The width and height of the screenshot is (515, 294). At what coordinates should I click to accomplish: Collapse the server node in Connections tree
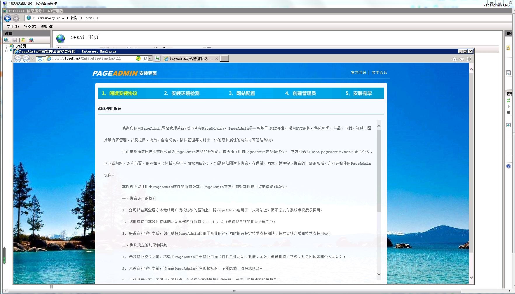6,51
